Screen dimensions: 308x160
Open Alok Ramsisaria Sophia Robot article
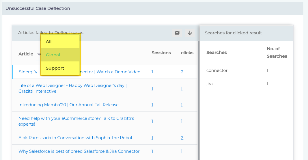(x=75, y=138)
